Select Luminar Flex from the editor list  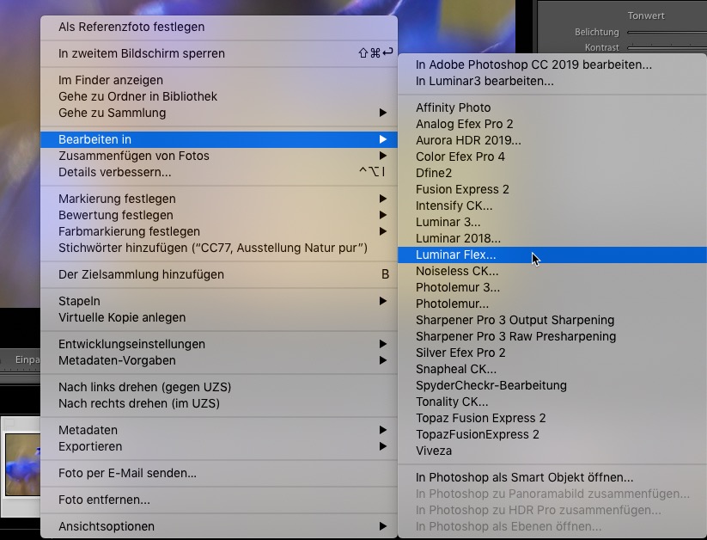(x=455, y=255)
